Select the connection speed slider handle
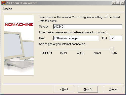The height and width of the screenshot is (95, 126). (112, 49)
